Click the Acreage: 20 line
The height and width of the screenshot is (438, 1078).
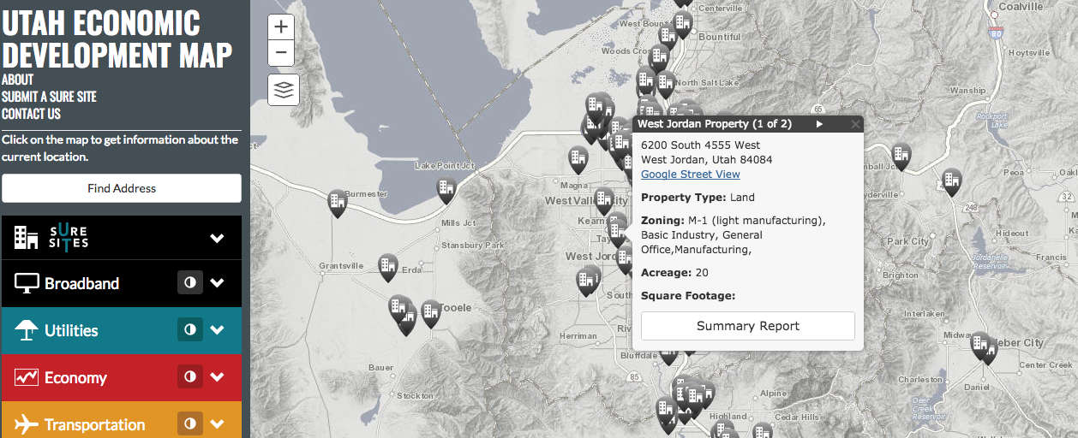pos(675,273)
